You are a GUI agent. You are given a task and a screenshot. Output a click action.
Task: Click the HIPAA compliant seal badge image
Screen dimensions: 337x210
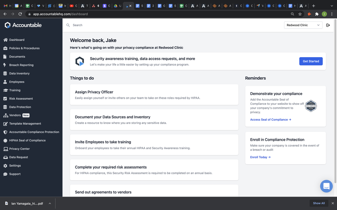point(311,106)
